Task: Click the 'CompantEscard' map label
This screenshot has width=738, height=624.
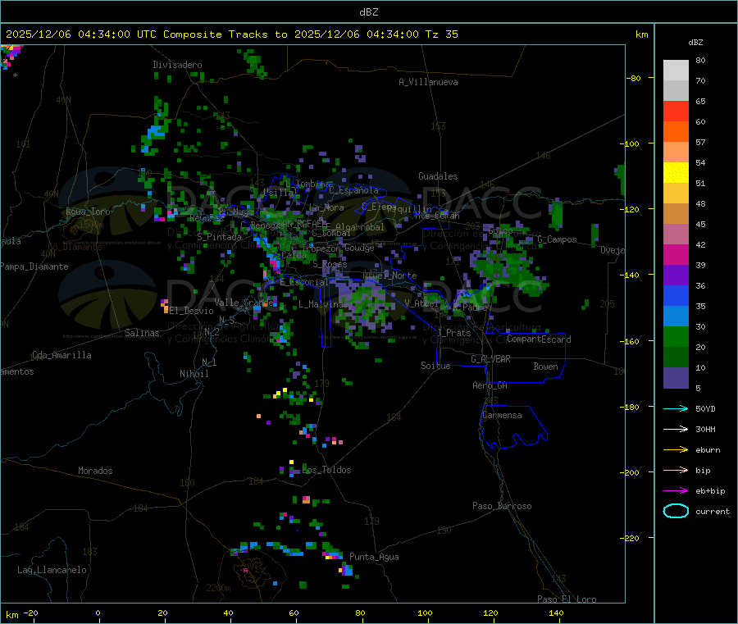Action: click(x=539, y=339)
